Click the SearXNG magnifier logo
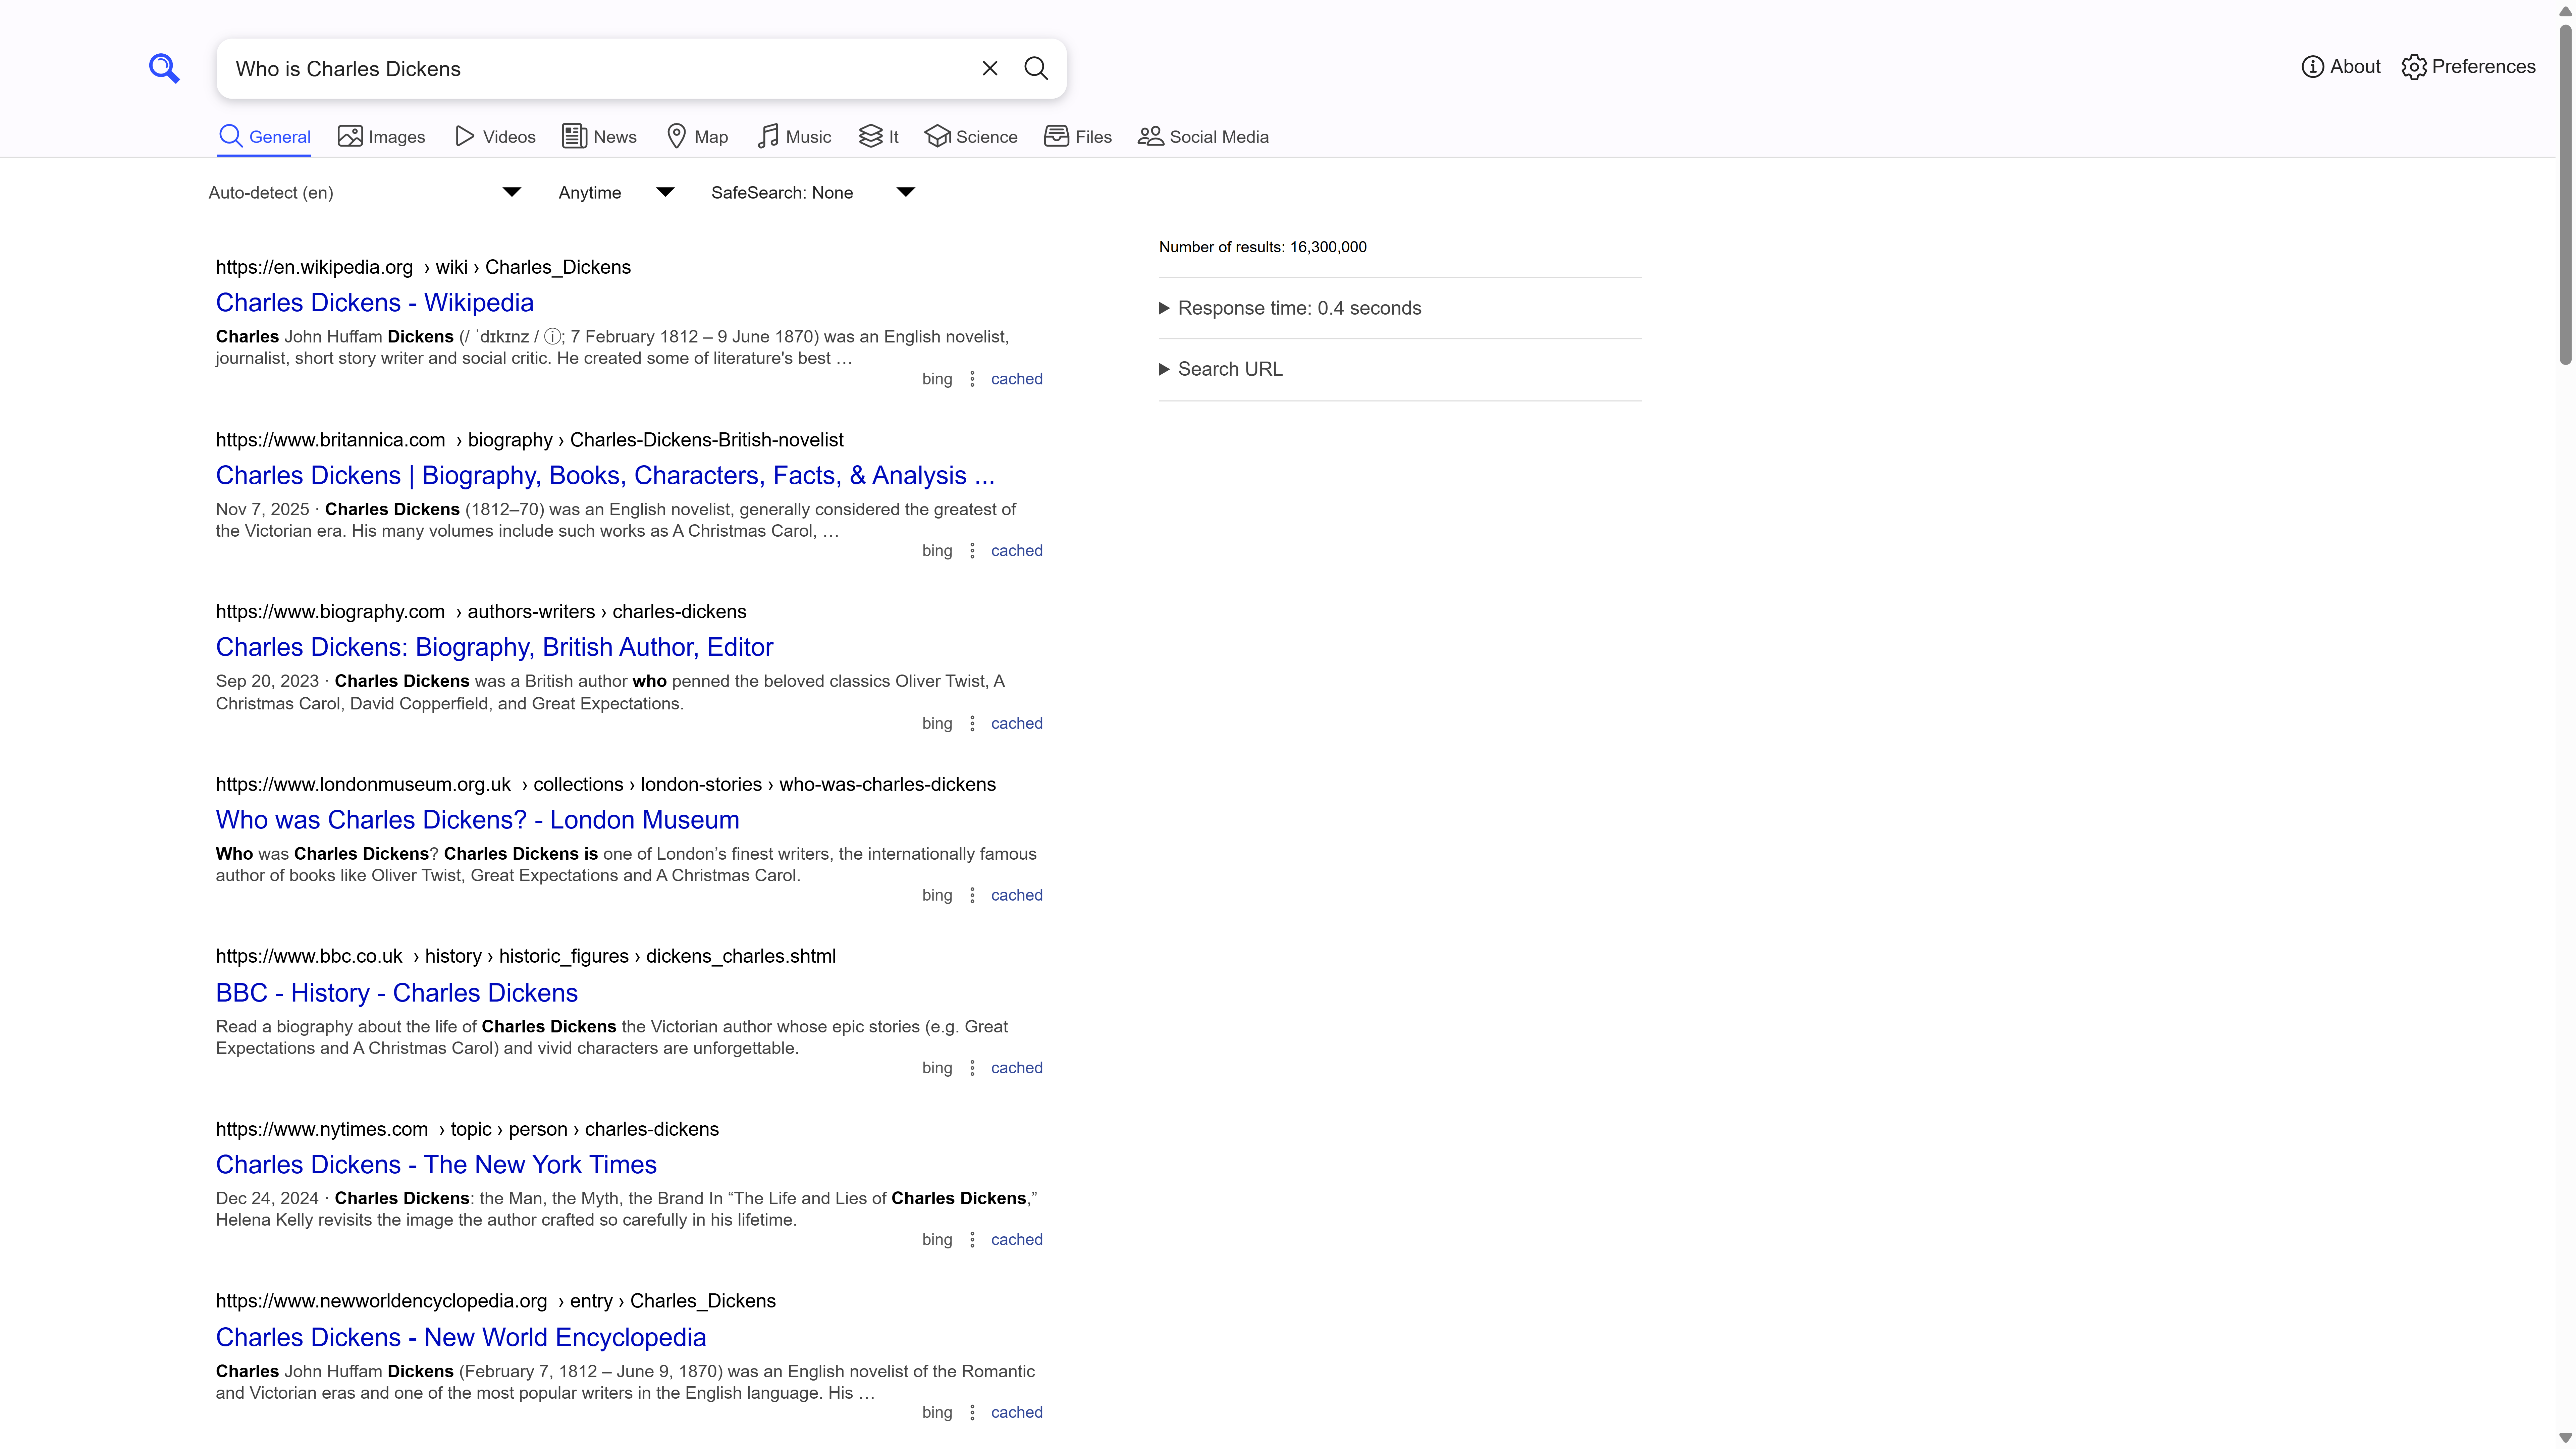This screenshot has width=2576, height=1449. coord(164,68)
